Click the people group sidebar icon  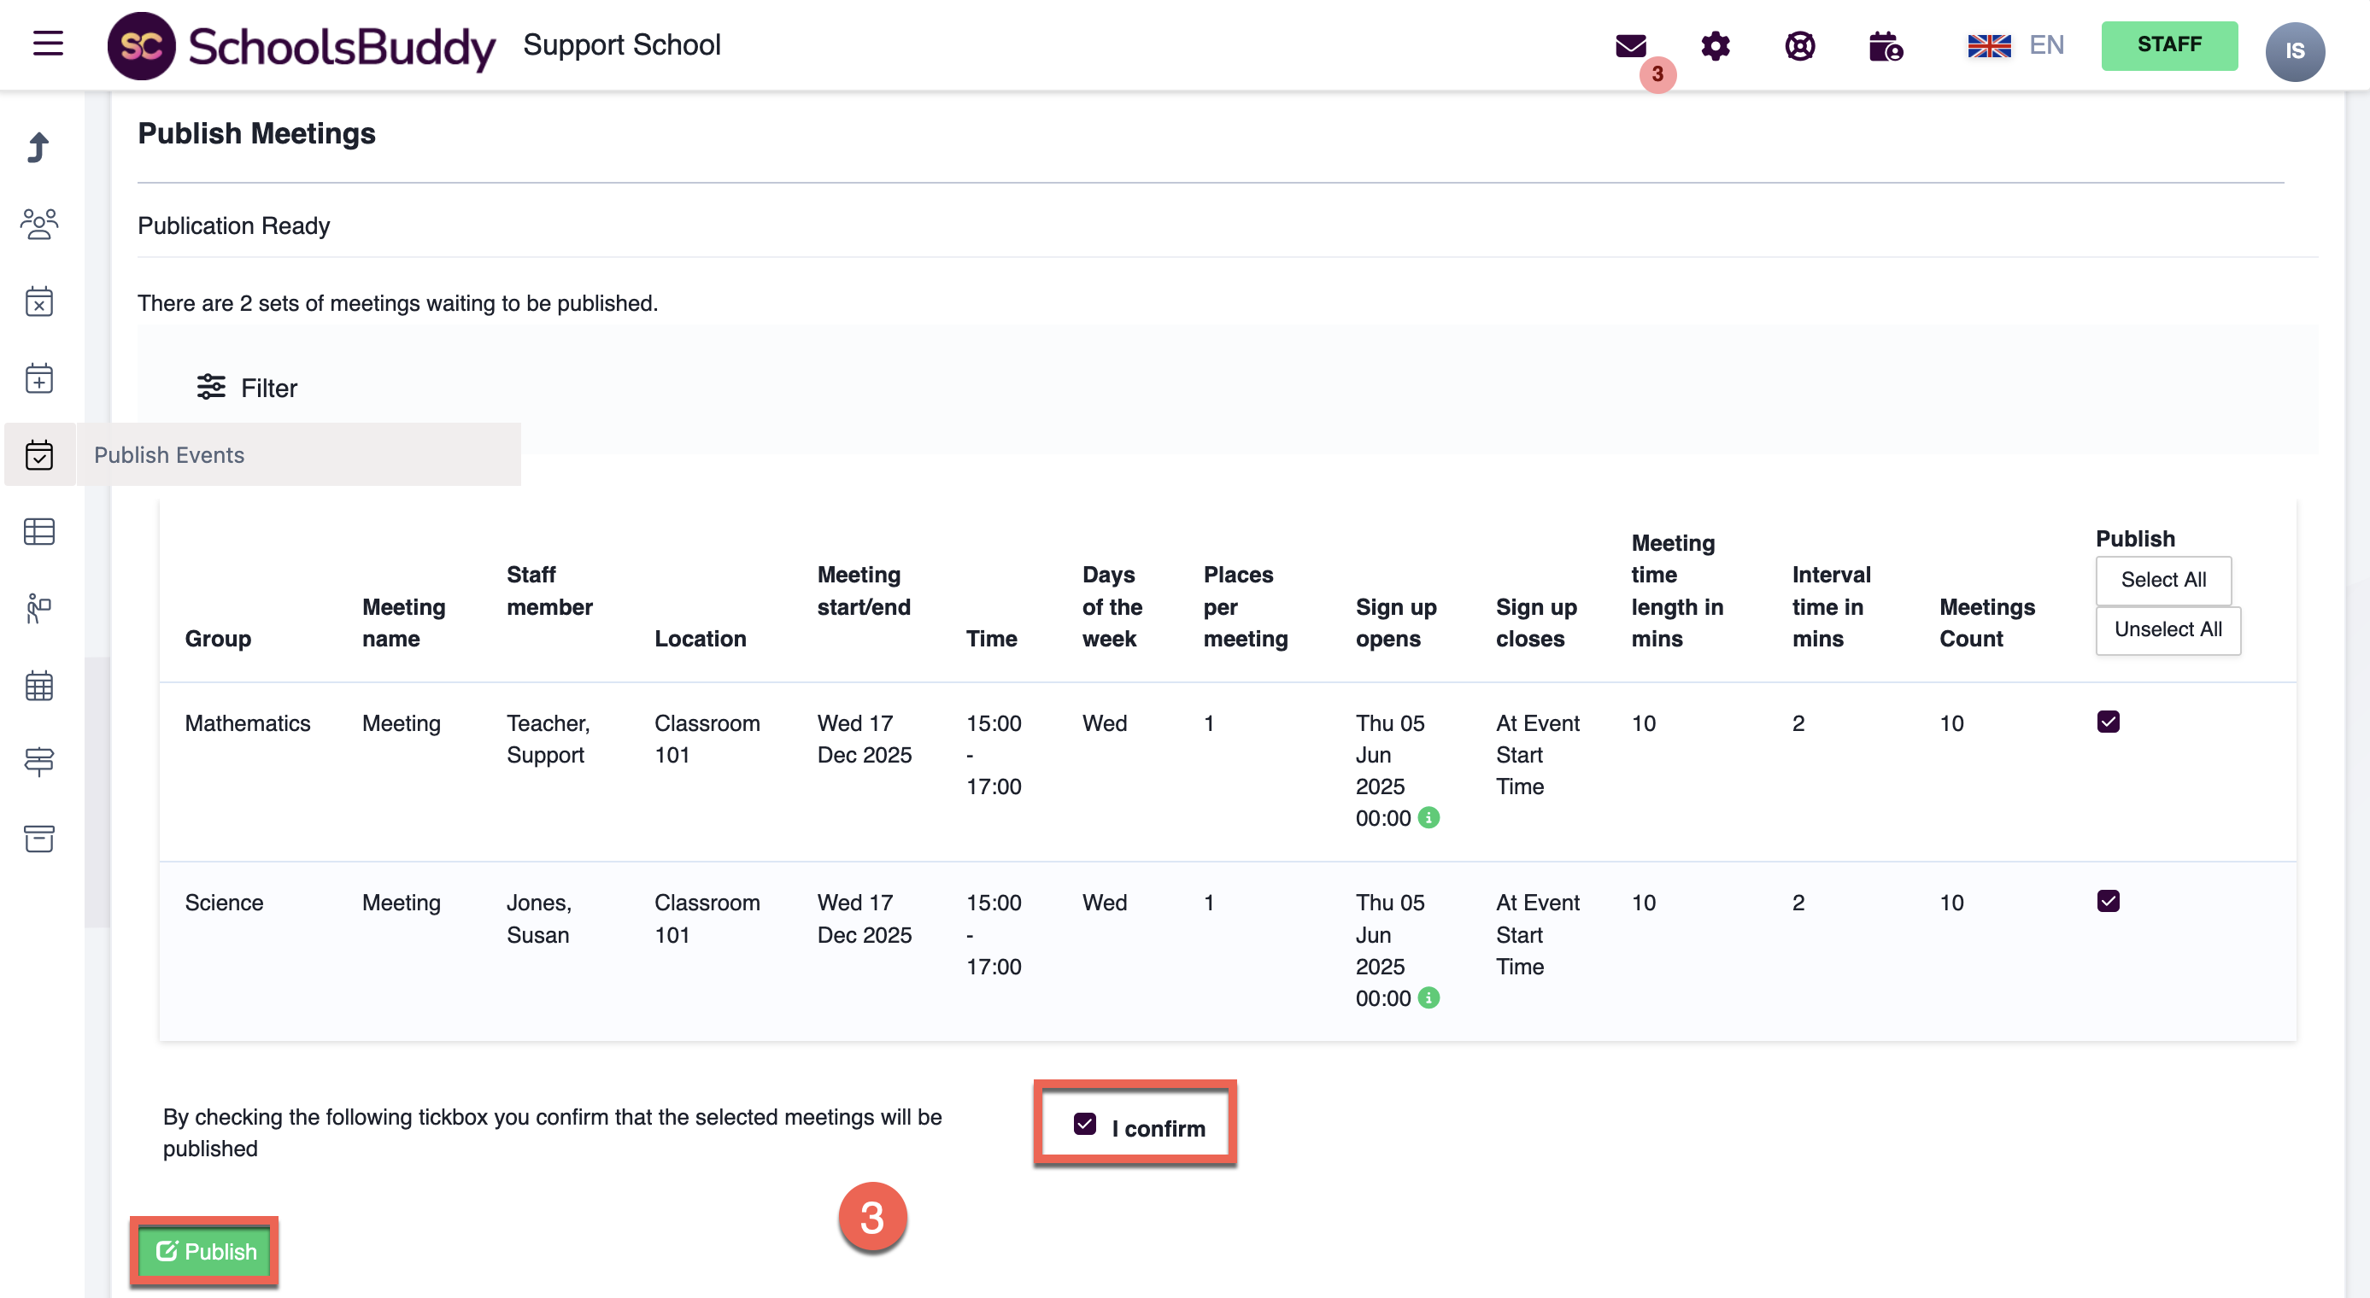38,224
